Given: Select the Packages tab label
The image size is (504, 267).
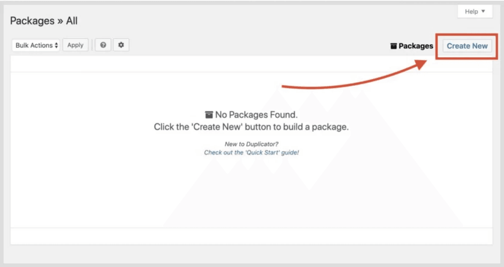Looking at the screenshot, I should [416, 46].
